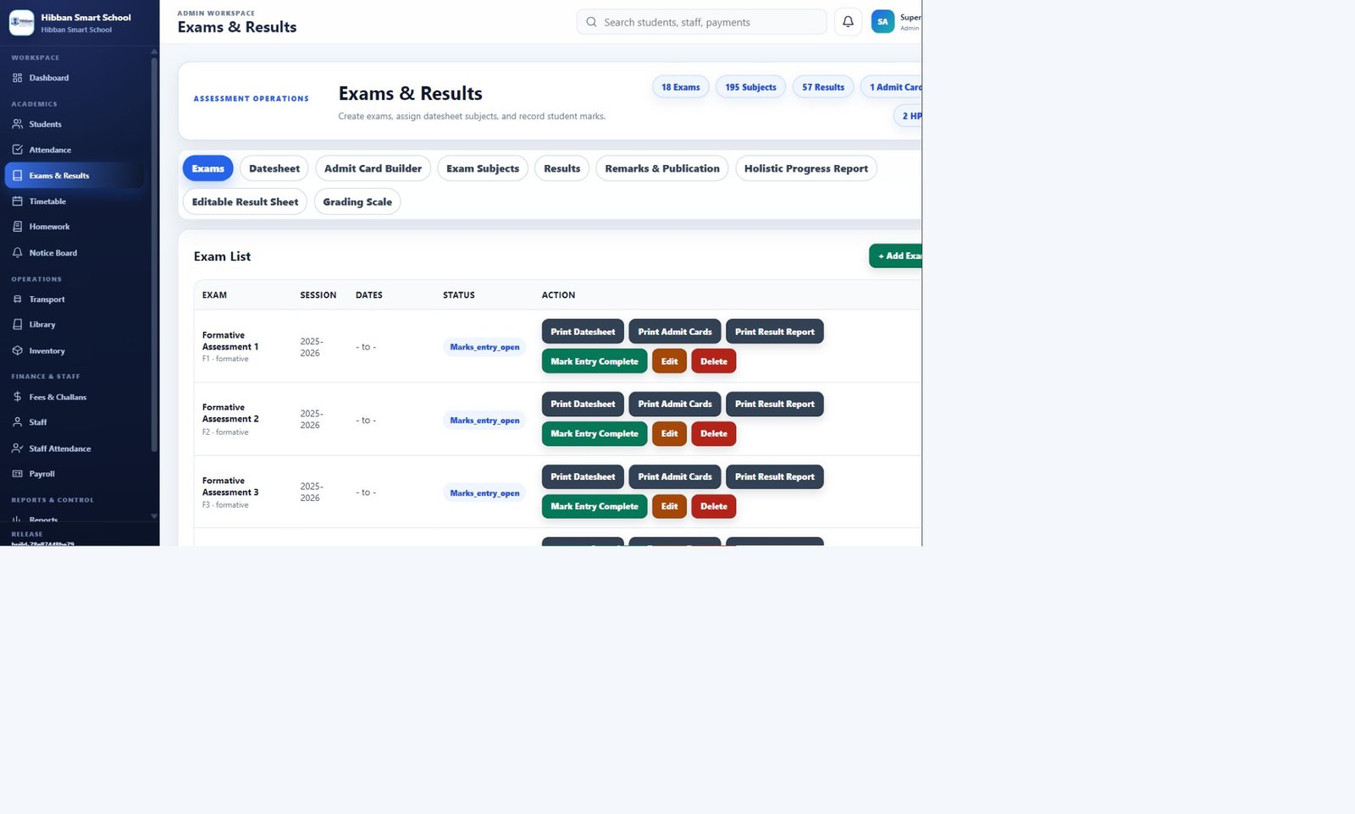The height and width of the screenshot is (814, 1355).
Task: Click the Hibban Smart School logo
Action: [21, 23]
